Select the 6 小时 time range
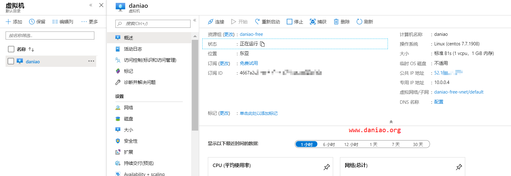The image size is (511, 176). coord(329,144)
